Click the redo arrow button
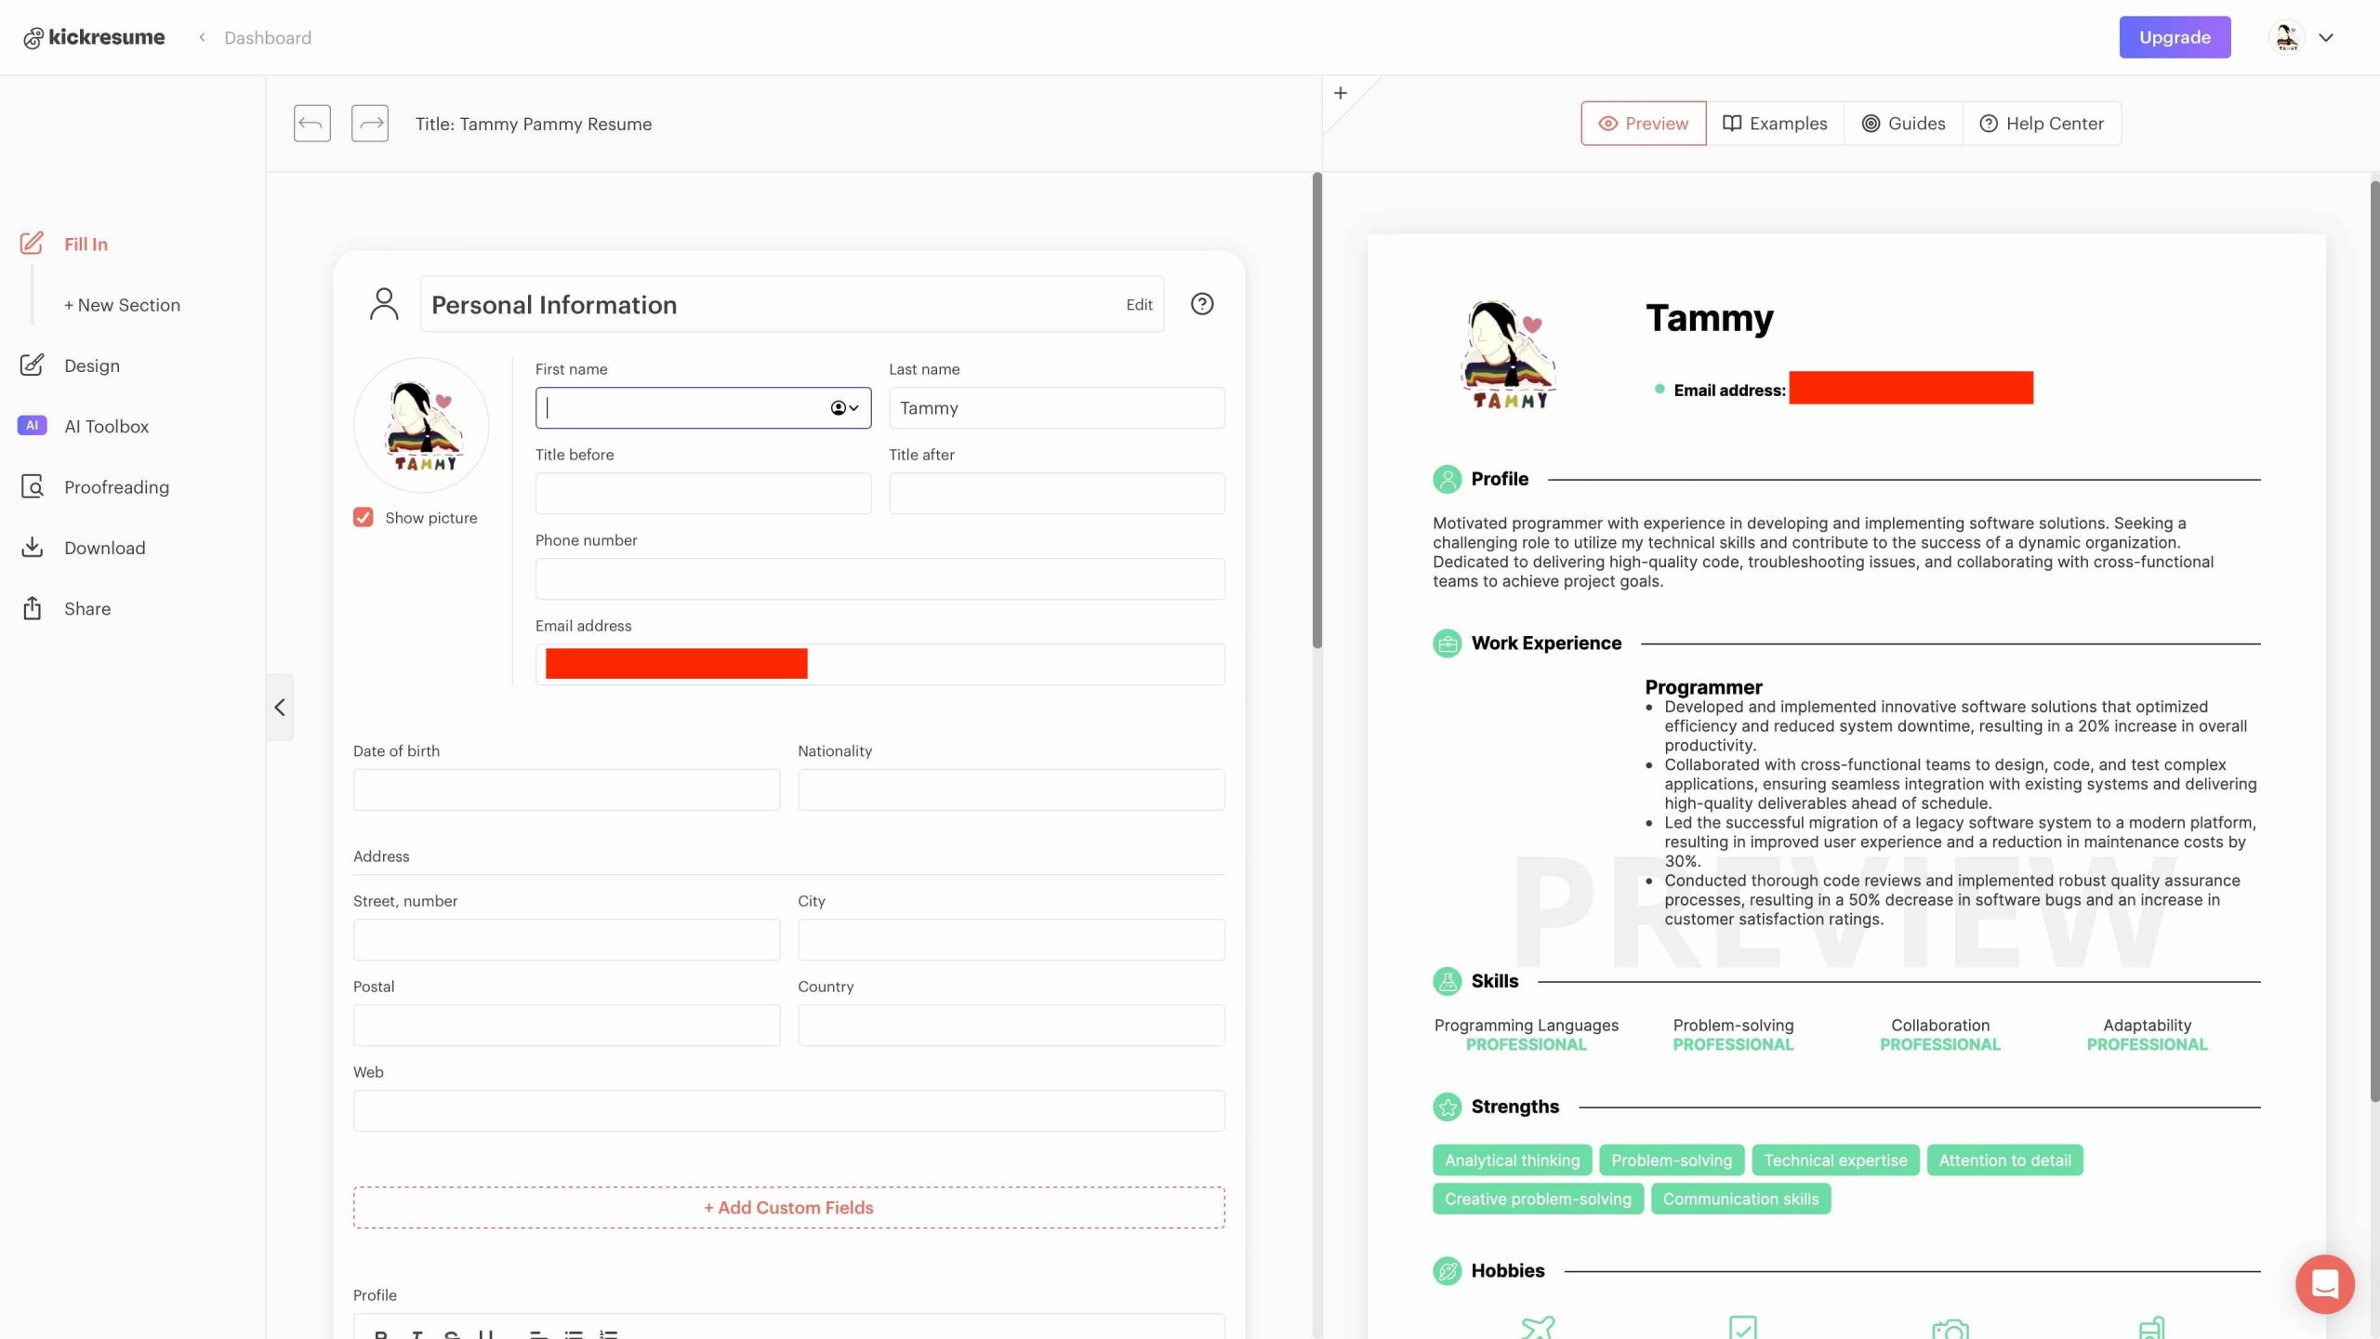Viewport: 2380px width, 1339px height. (369, 124)
